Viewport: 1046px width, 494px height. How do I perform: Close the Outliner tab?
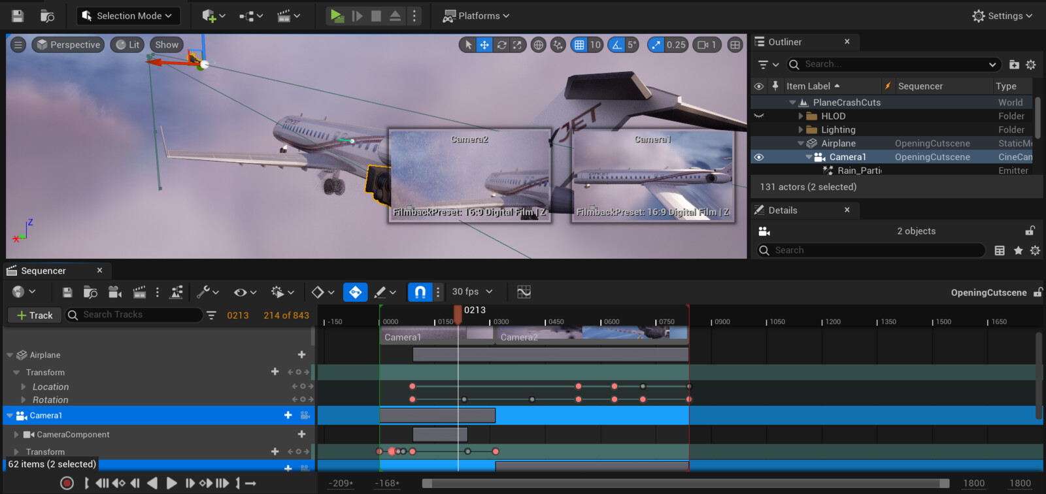point(847,42)
